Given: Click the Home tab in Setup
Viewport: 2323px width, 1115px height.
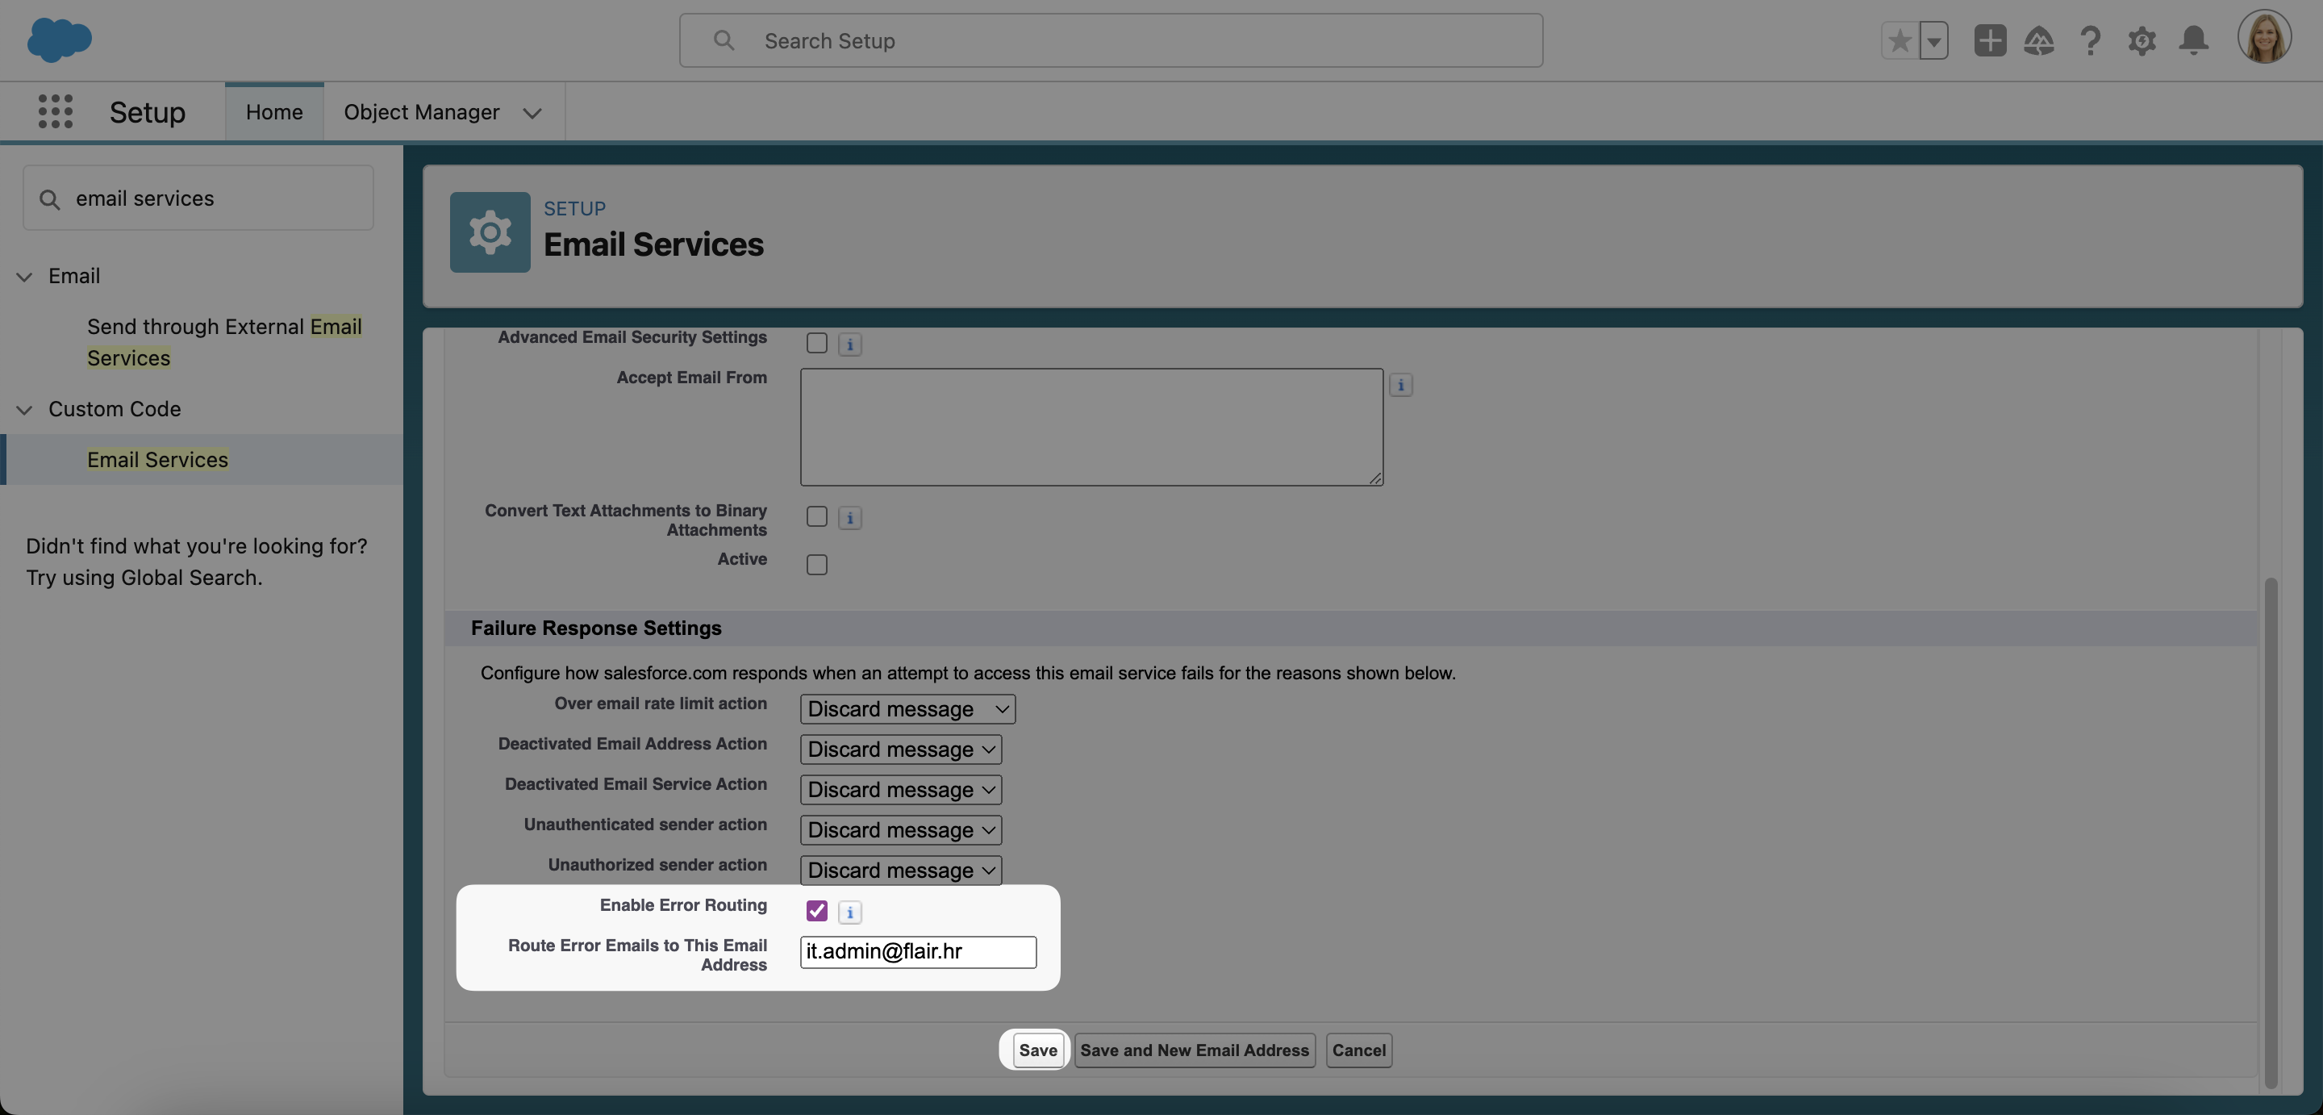Looking at the screenshot, I should pos(273,111).
